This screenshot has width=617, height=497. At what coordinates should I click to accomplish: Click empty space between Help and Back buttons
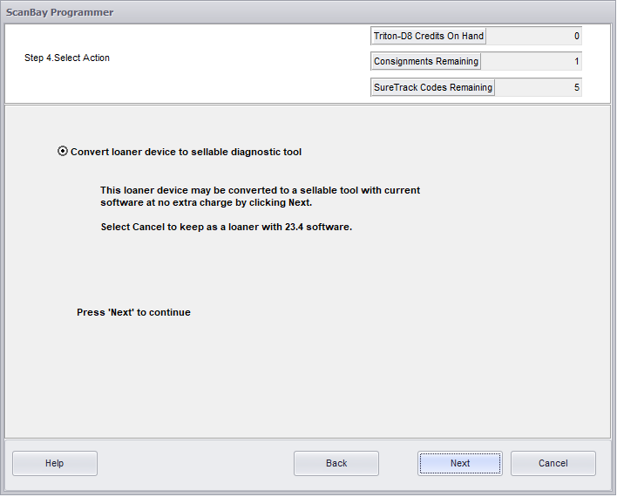click(x=195, y=463)
